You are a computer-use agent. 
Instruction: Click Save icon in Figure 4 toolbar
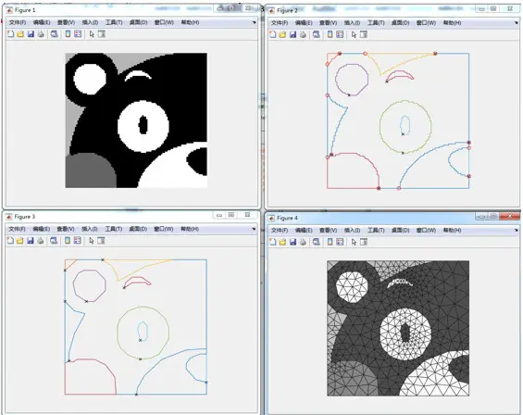[x=293, y=242]
